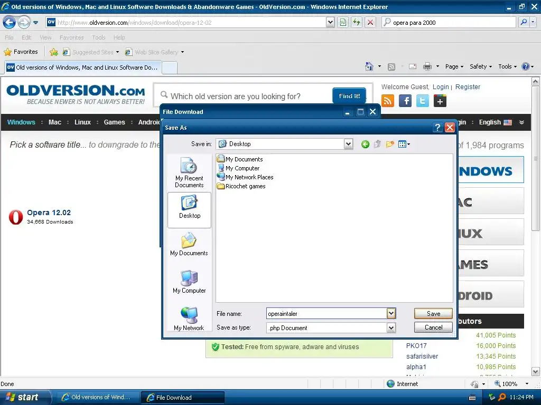Open the command bar Tools menu with arrow
Screen dimensions: 541x405
[507, 66]
